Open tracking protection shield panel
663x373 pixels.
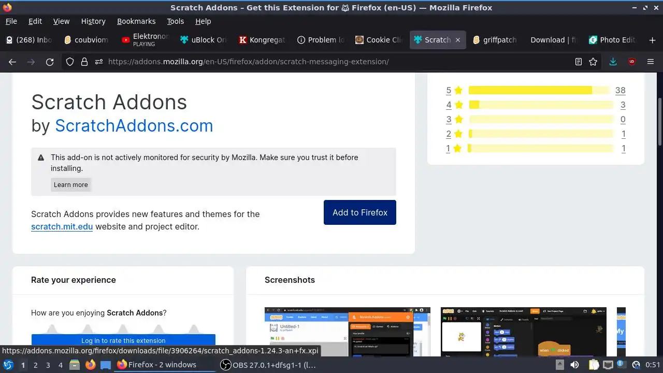(x=70, y=62)
